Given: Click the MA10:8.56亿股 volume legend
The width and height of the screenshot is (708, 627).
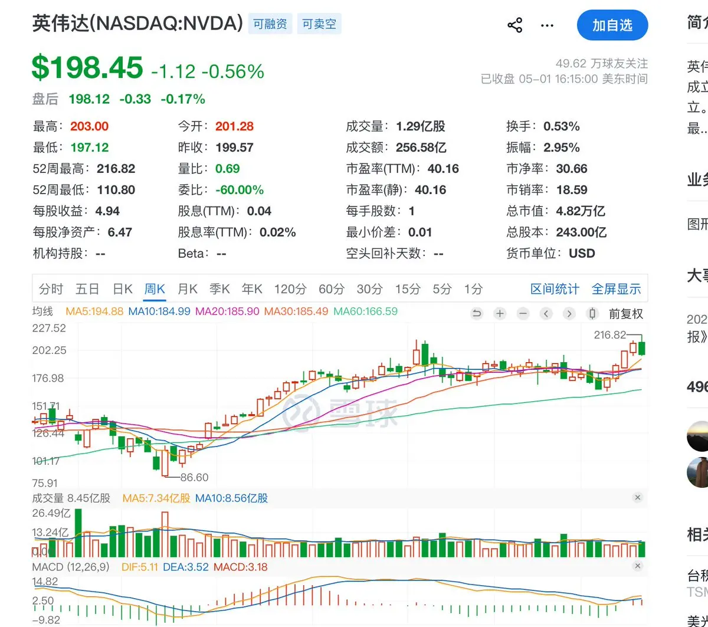Looking at the screenshot, I should 231,498.
